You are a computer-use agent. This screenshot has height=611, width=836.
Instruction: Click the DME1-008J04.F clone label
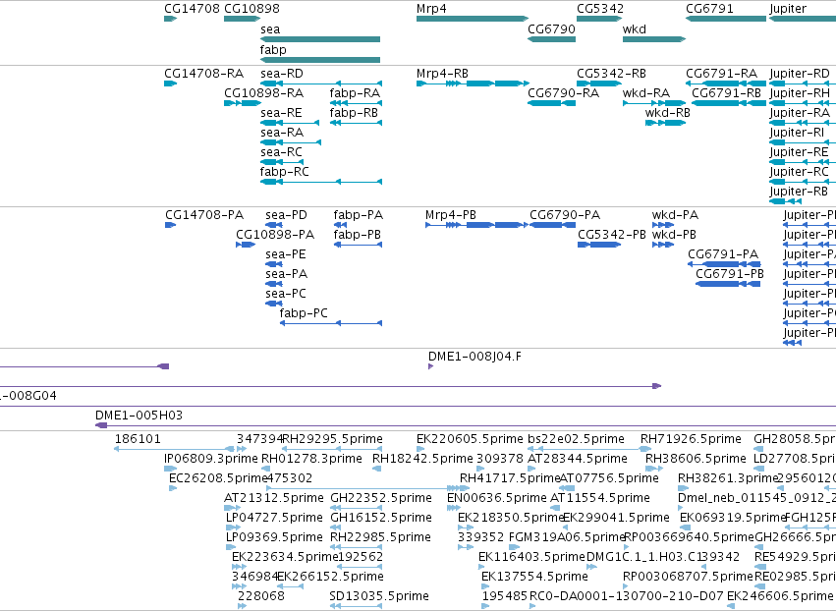(x=474, y=357)
